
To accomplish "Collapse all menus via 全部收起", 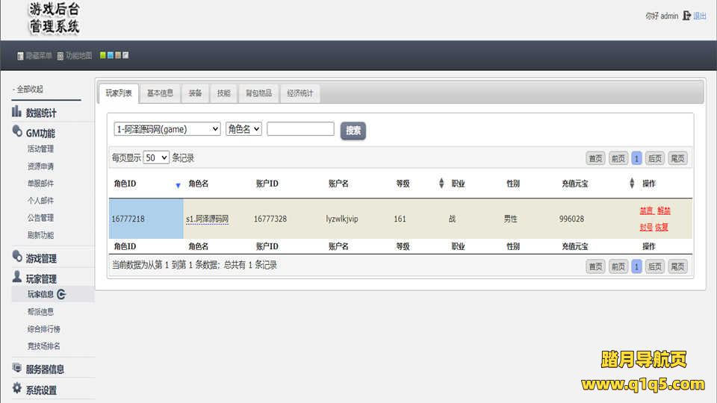I will [30, 90].
